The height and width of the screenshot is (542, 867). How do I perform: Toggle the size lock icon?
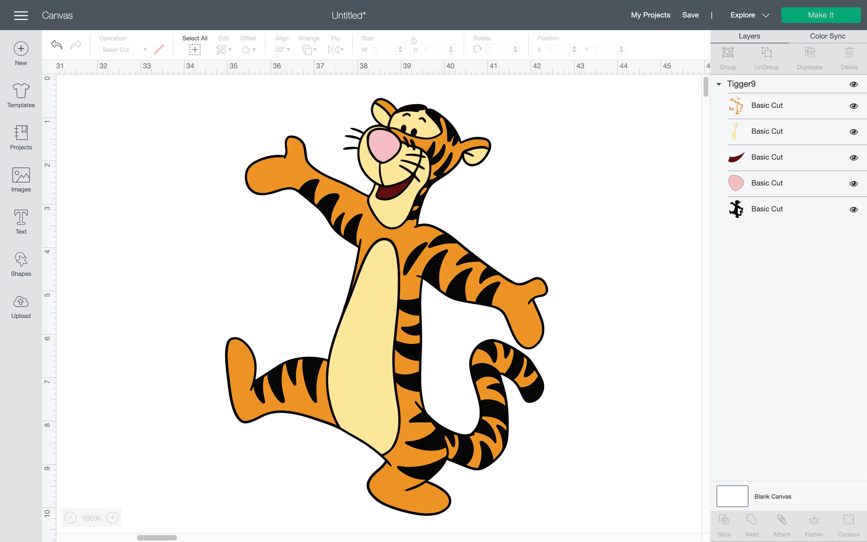(413, 41)
